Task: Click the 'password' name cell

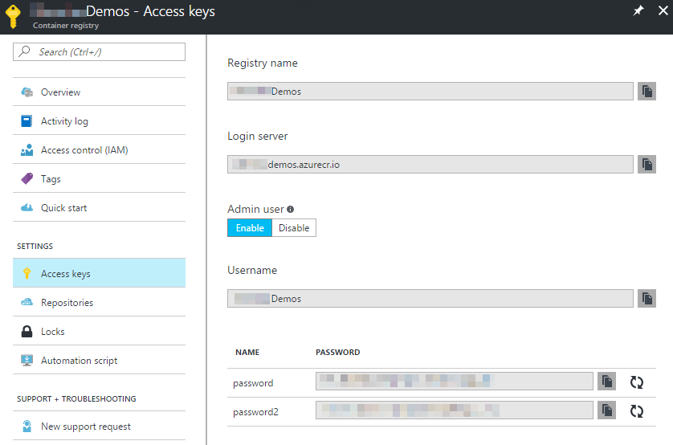Action: click(x=253, y=383)
